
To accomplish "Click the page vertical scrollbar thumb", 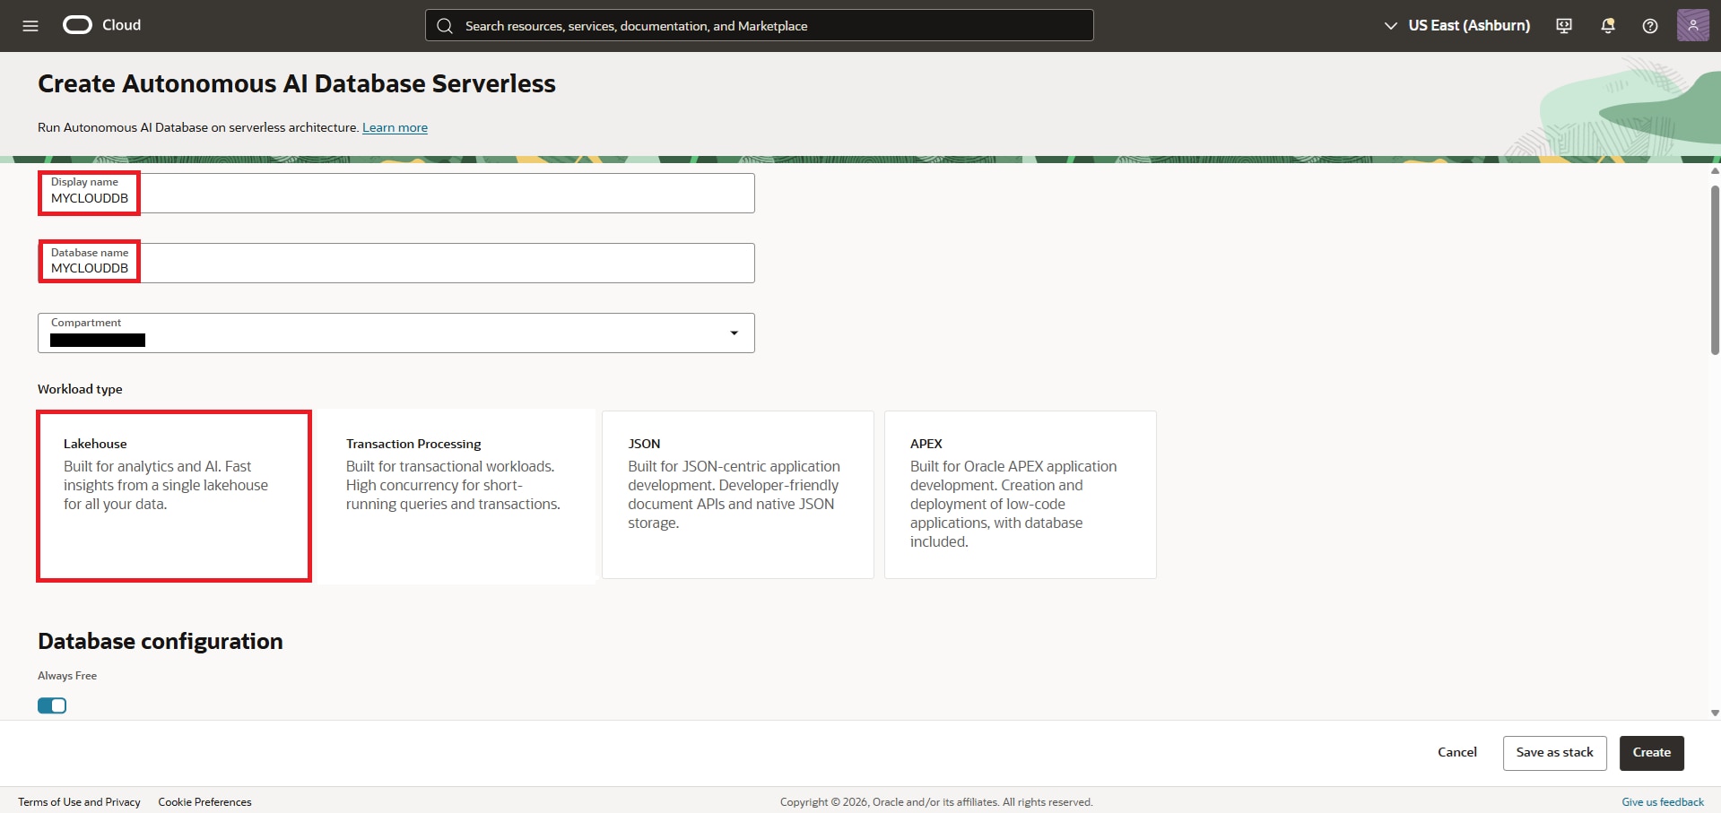I will tap(1715, 270).
